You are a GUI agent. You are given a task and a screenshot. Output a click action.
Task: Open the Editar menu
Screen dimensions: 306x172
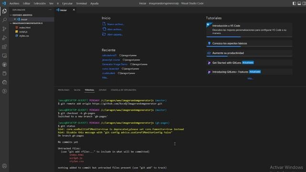(26, 3)
